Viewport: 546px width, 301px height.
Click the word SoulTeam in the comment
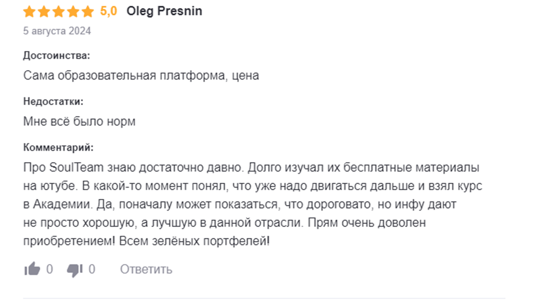77,168
